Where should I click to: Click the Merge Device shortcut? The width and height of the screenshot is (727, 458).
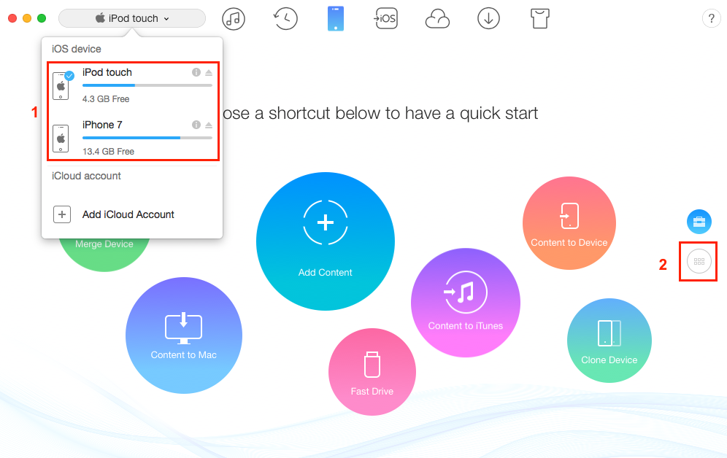click(104, 254)
